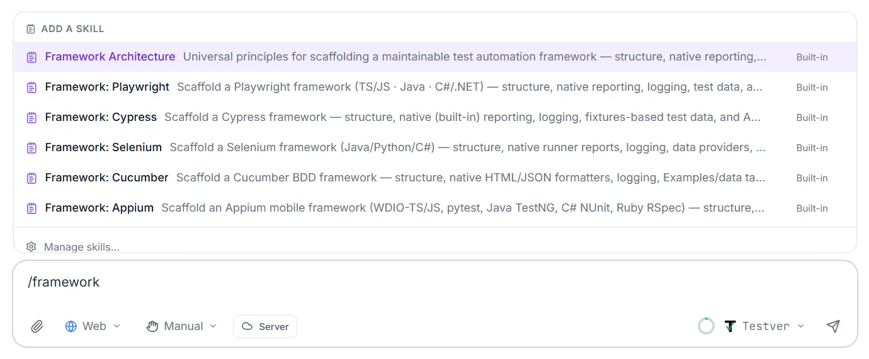
Task: Select the Framework: Cucumber skill
Action: pyautogui.click(x=435, y=178)
